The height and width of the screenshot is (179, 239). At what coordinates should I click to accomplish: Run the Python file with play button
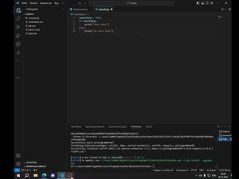click(x=223, y=9)
